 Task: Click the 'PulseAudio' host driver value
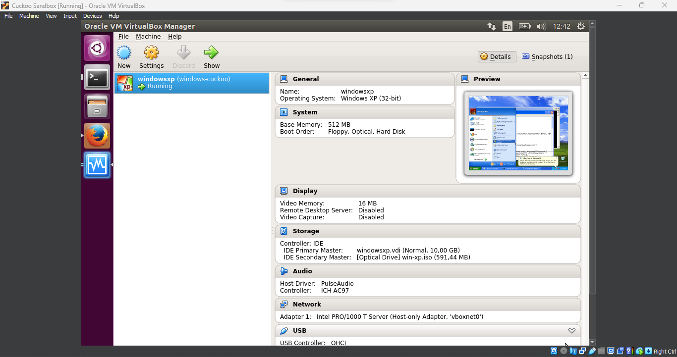click(338, 284)
